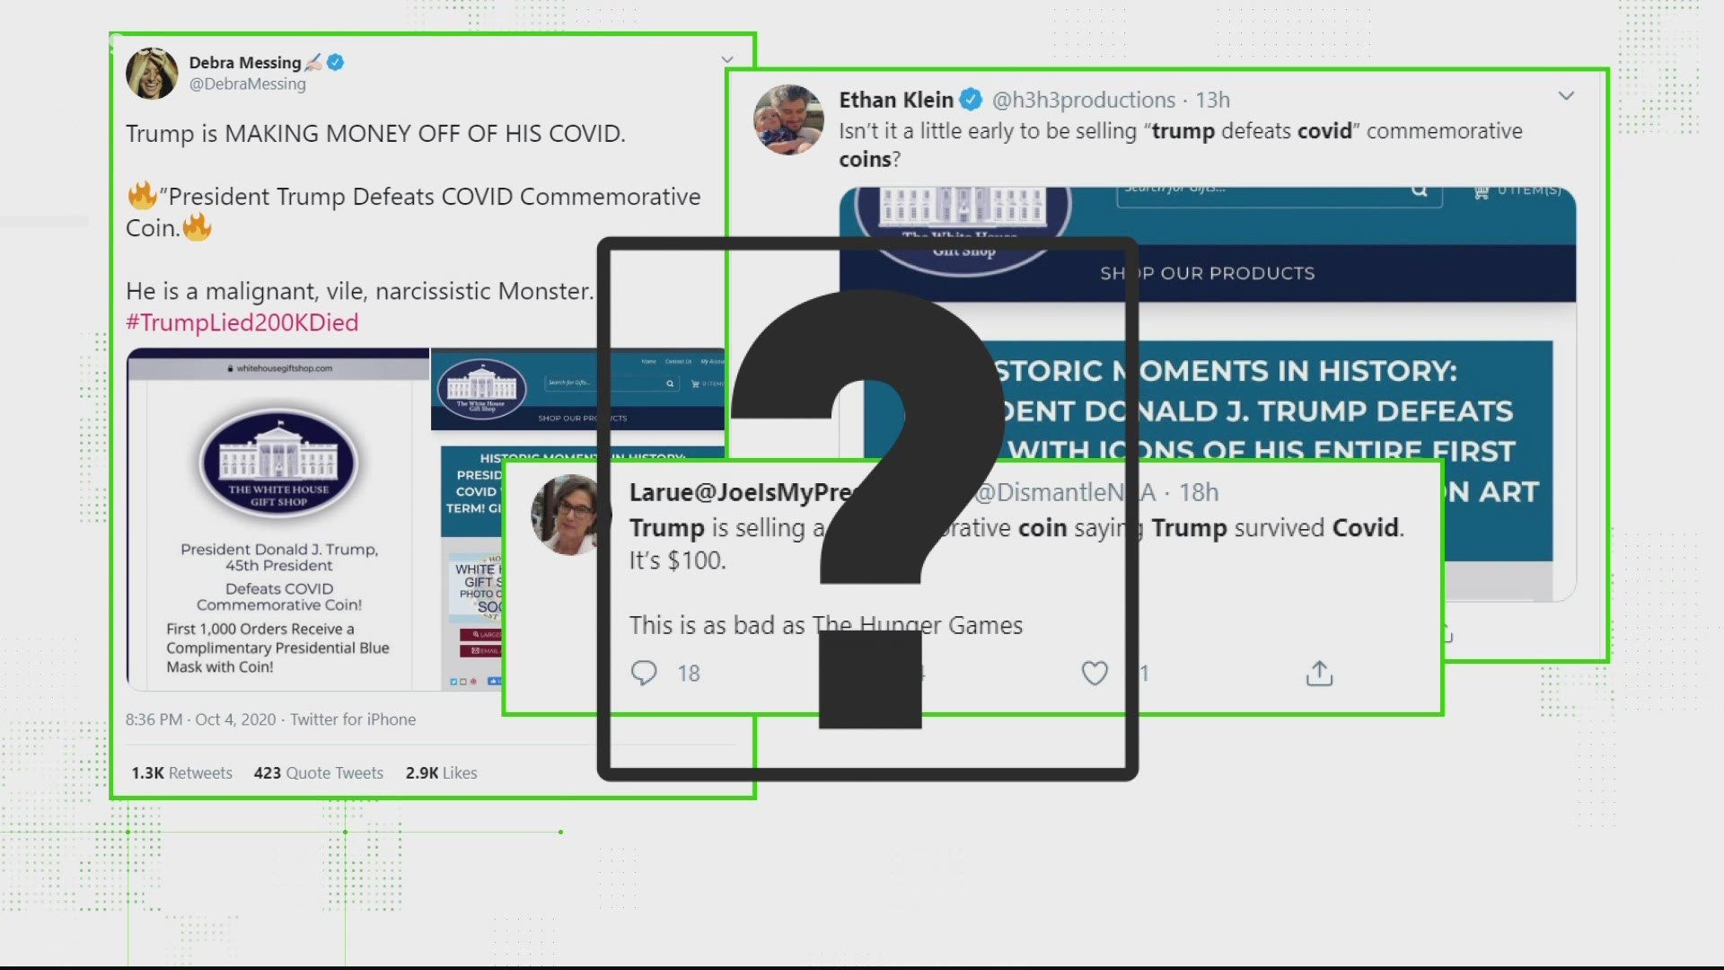Click the 13h timestamp on Ethan Klein's tweet
The height and width of the screenshot is (970, 1724).
pyautogui.click(x=1212, y=100)
